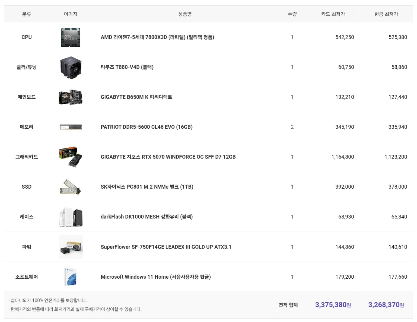Open the AMD 라이젠7 7800X3D product link

tap(157, 37)
